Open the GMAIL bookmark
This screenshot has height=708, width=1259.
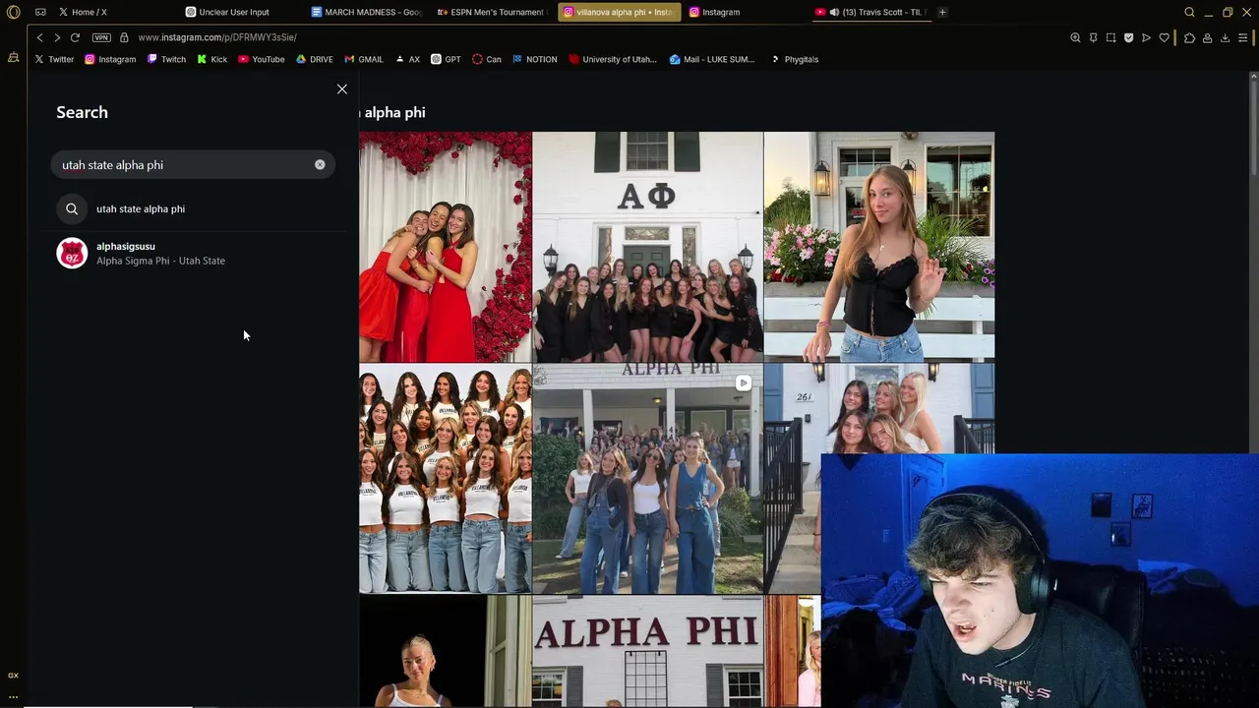364,59
